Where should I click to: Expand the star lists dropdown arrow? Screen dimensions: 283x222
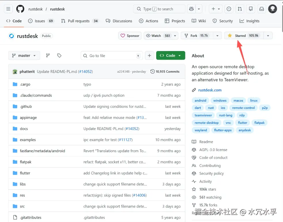pos(268,36)
